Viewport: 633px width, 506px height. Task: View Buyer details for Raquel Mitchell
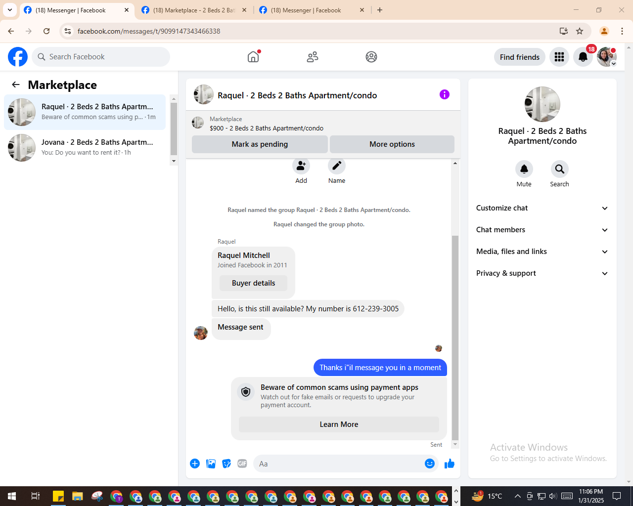[253, 283]
